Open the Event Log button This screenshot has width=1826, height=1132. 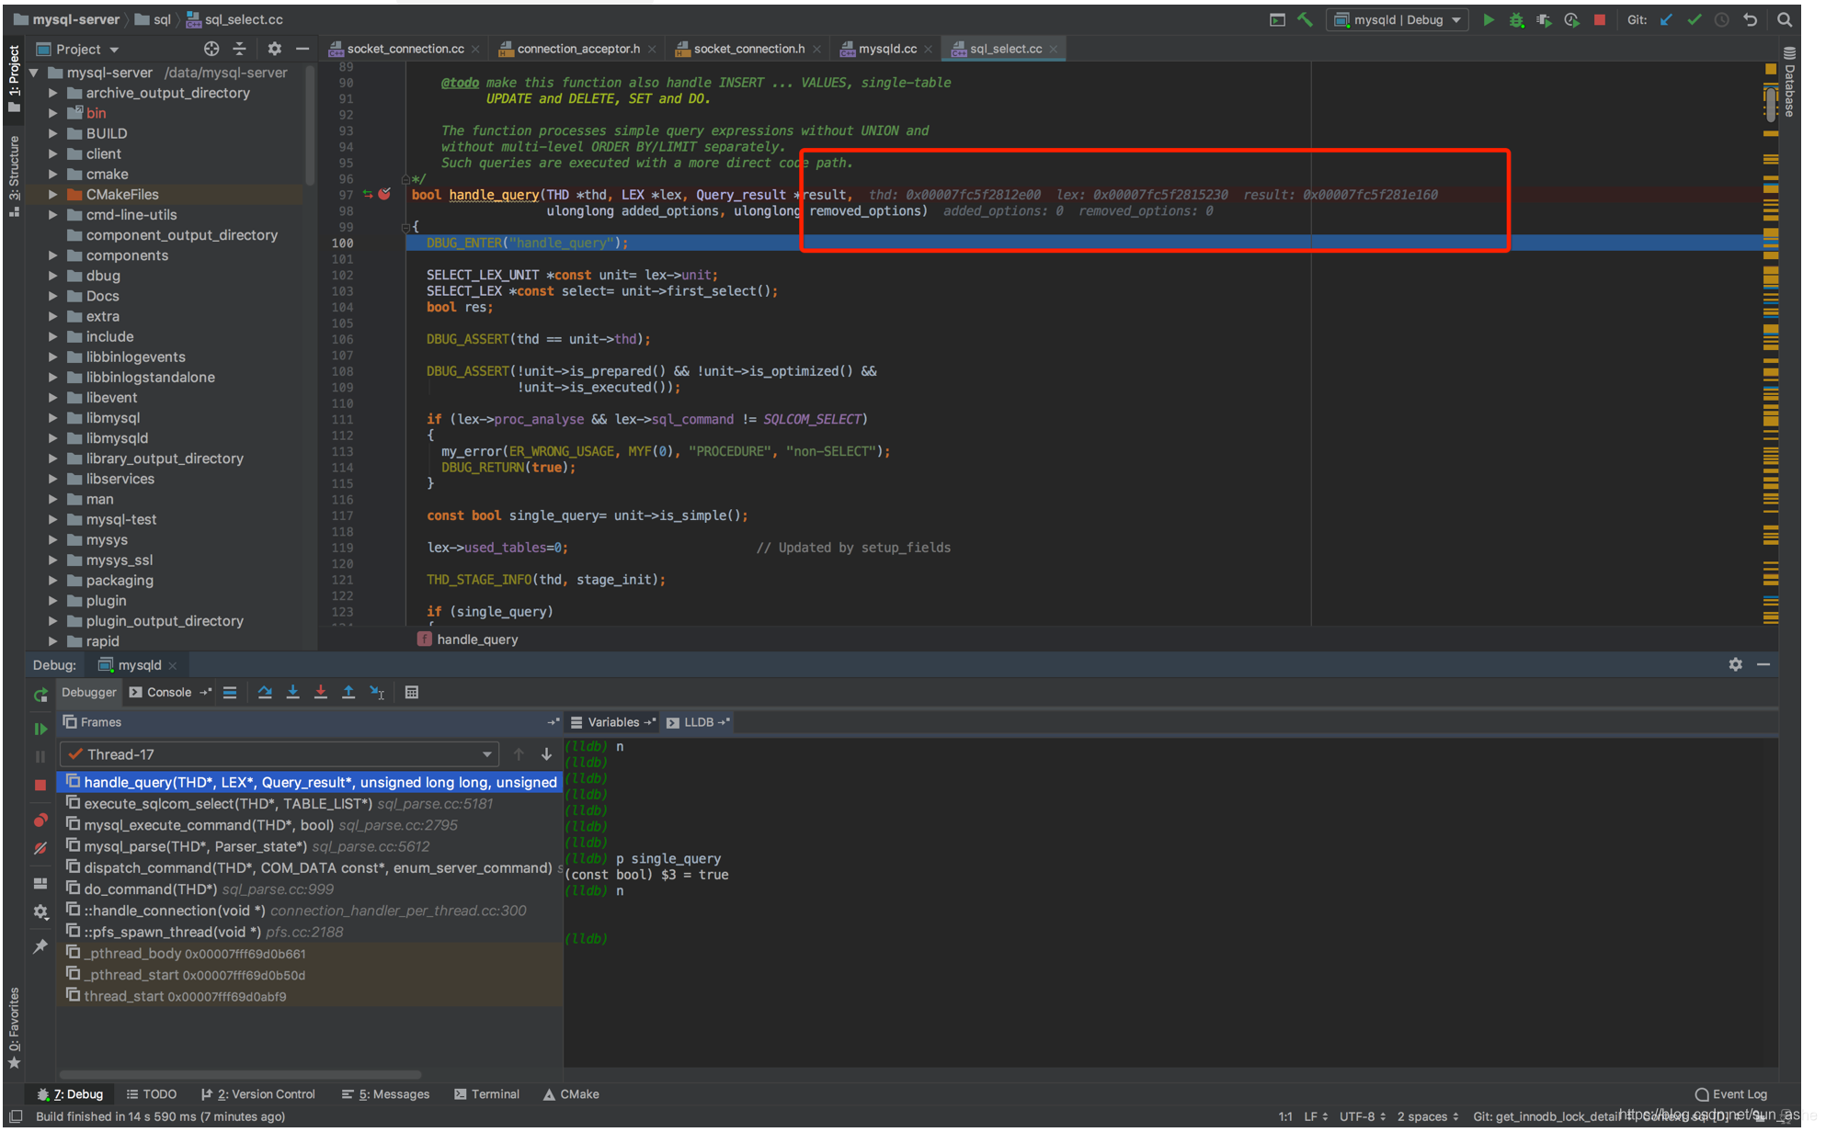(1731, 1094)
